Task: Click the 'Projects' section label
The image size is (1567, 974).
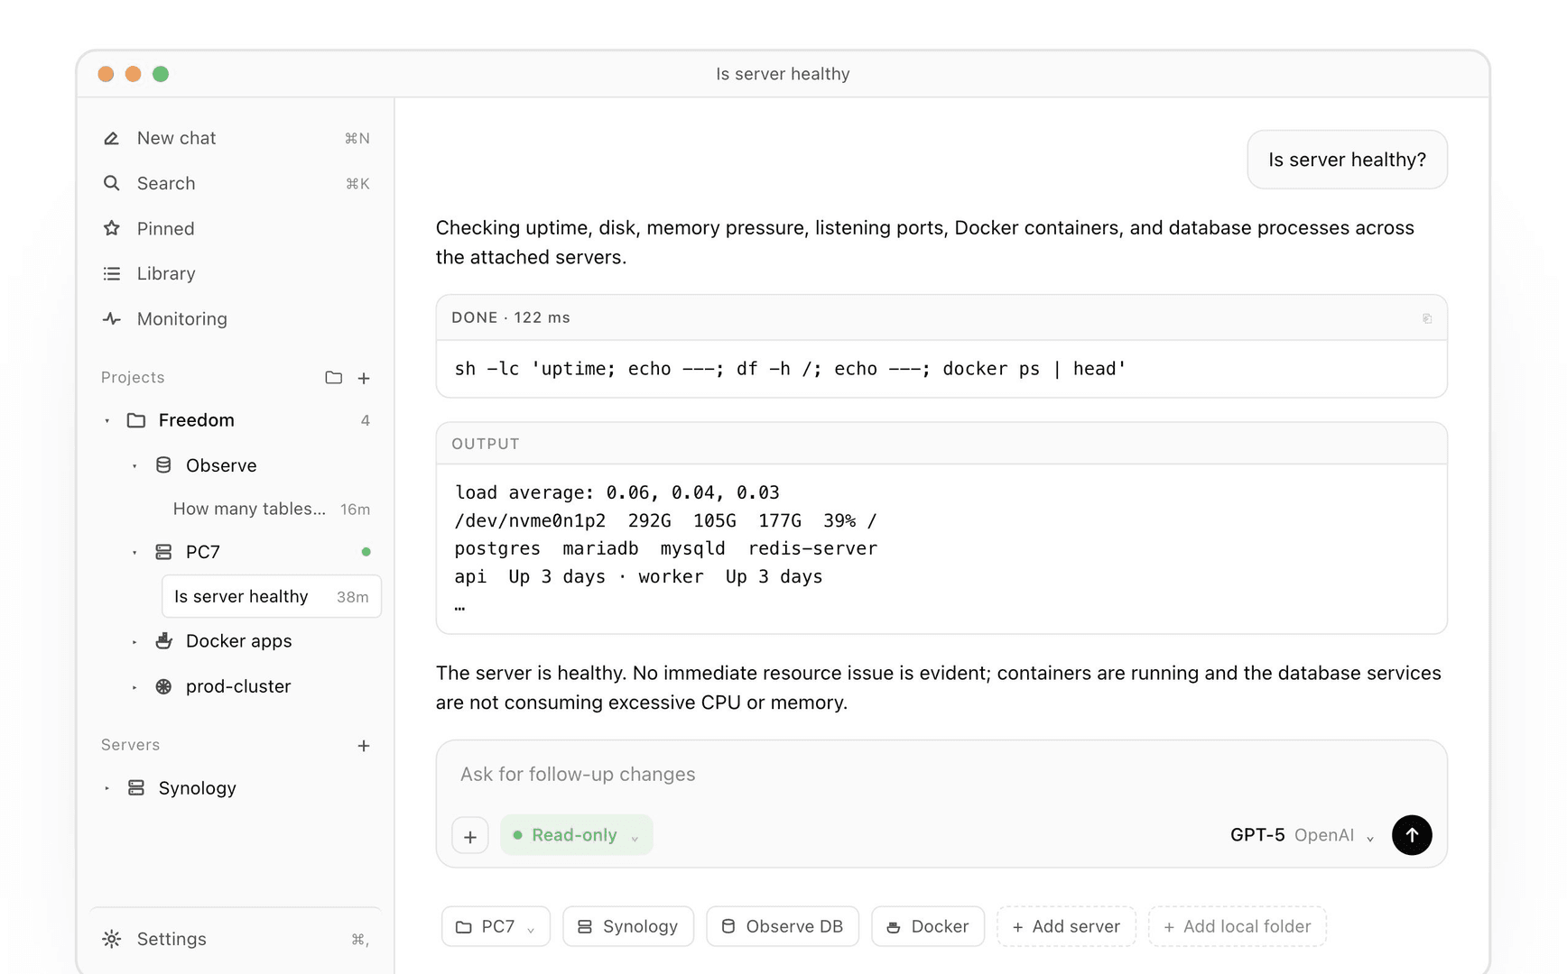Action: click(x=133, y=377)
